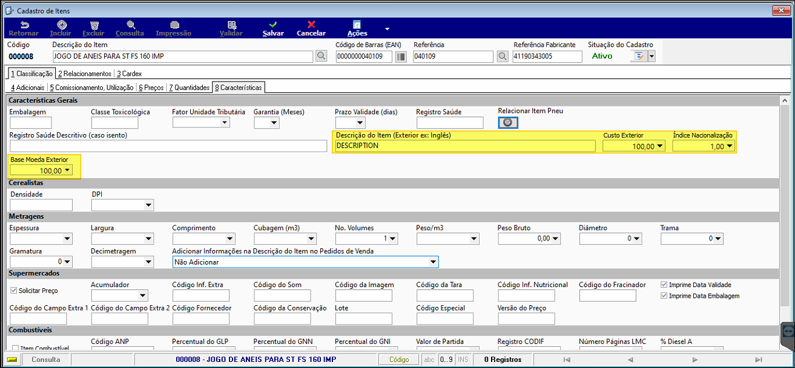Select the 8 Características subtab
This screenshot has width=795, height=368.
point(239,88)
